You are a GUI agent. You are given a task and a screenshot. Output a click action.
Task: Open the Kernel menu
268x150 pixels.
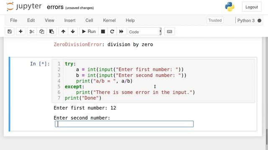[x=109, y=20]
